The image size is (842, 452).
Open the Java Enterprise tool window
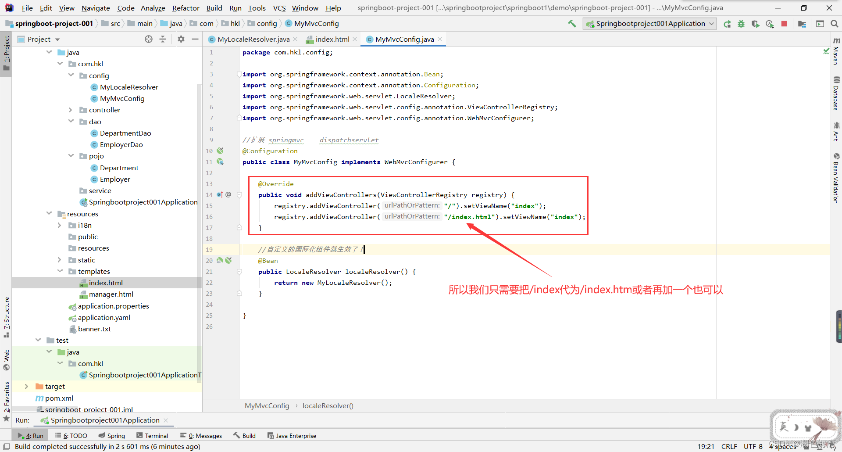(x=292, y=436)
